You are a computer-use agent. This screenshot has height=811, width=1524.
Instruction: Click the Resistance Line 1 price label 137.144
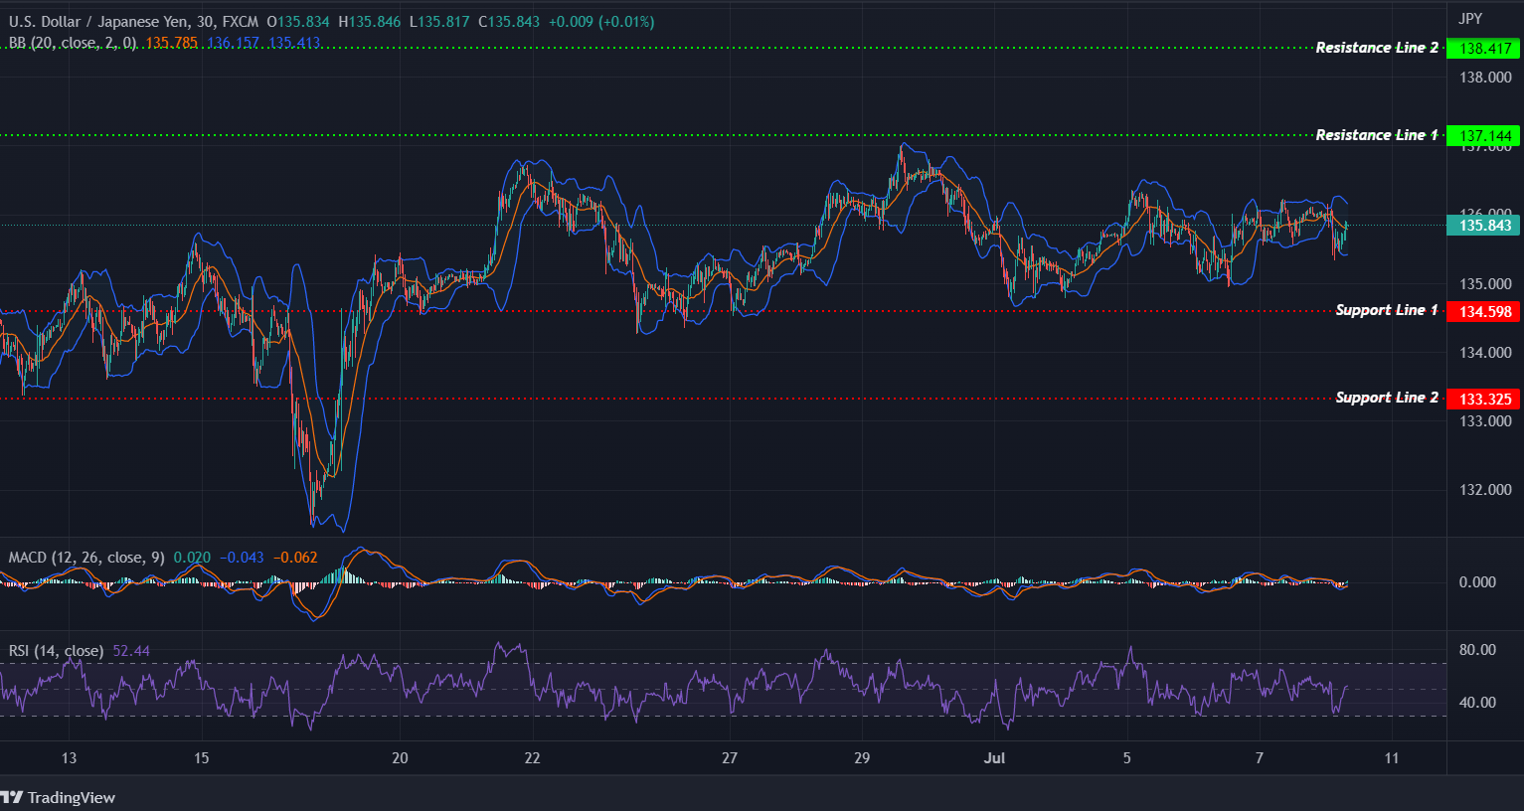pos(1484,135)
